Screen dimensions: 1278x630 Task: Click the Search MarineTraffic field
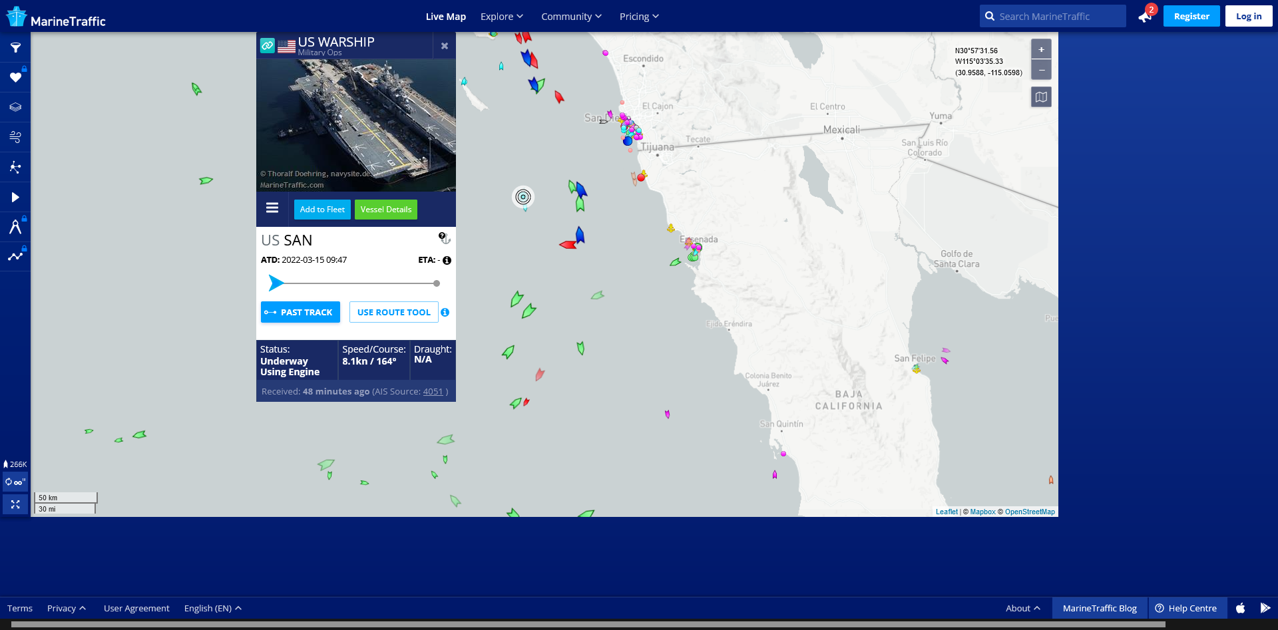point(1052,17)
